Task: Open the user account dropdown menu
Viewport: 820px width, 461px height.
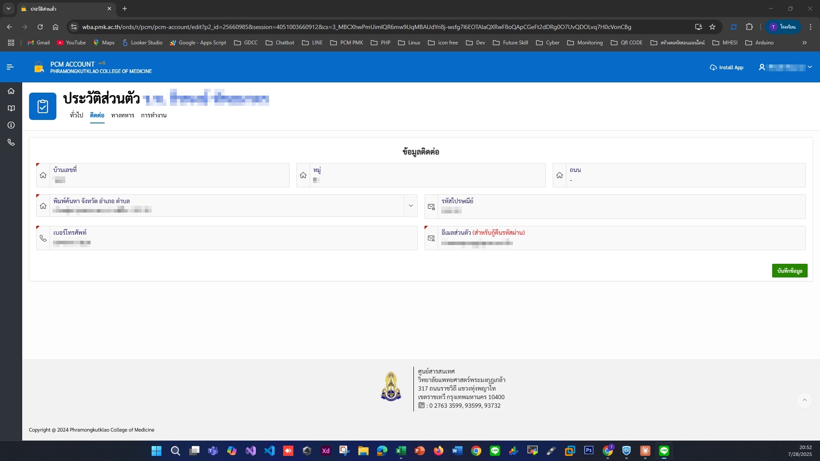Action: coord(785,67)
